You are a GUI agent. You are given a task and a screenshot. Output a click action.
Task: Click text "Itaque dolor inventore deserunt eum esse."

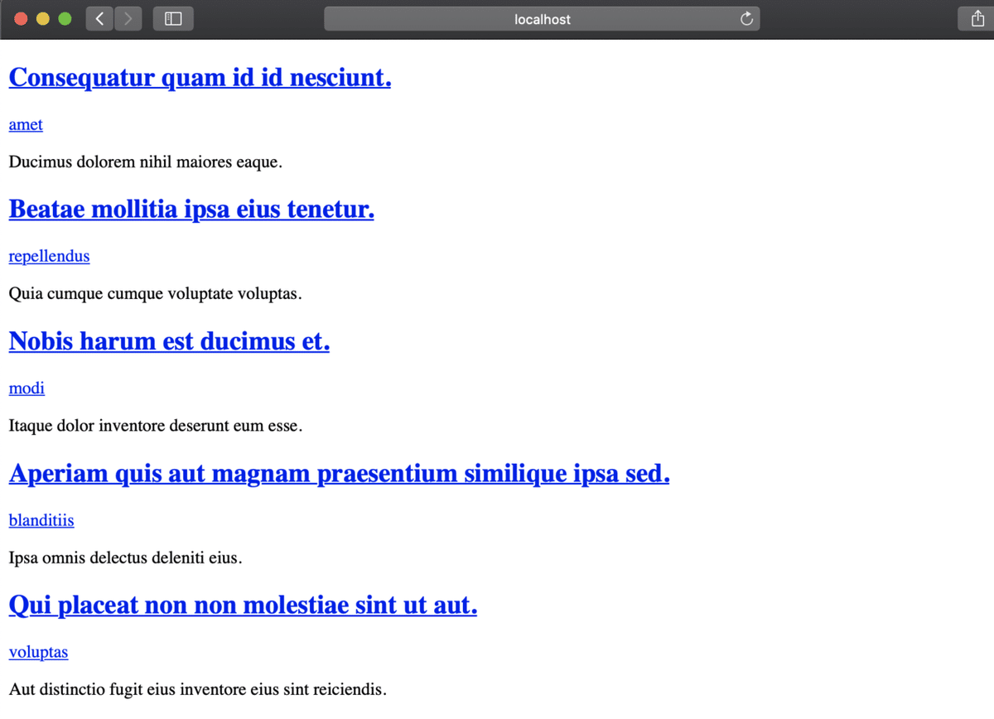pos(156,427)
